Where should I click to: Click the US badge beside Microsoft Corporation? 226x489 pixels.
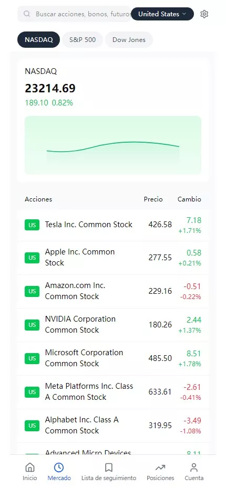tap(32, 358)
